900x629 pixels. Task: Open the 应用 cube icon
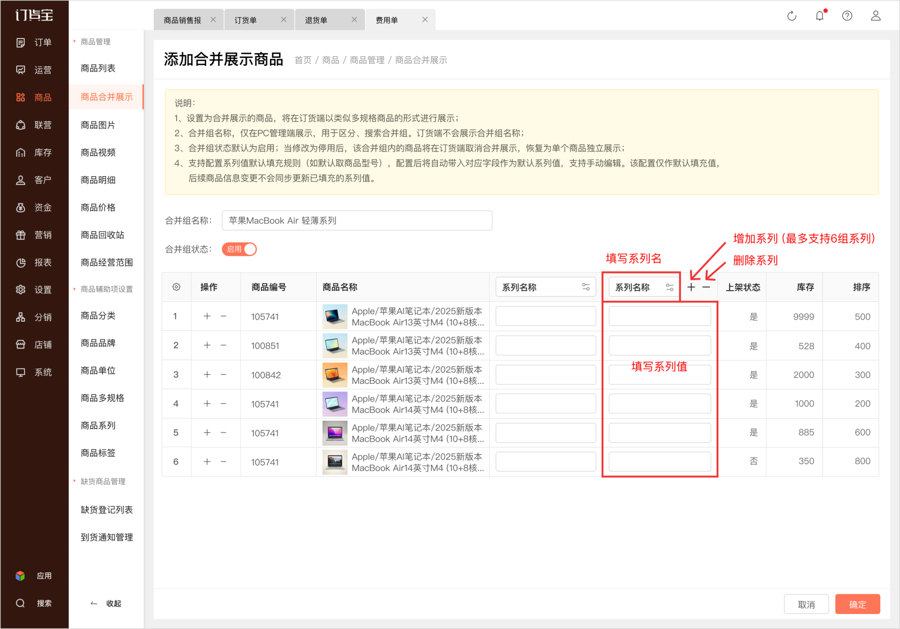click(x=20, y=576)
